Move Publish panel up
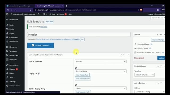Viewport: 170px width, 95px height. [158, 35]
